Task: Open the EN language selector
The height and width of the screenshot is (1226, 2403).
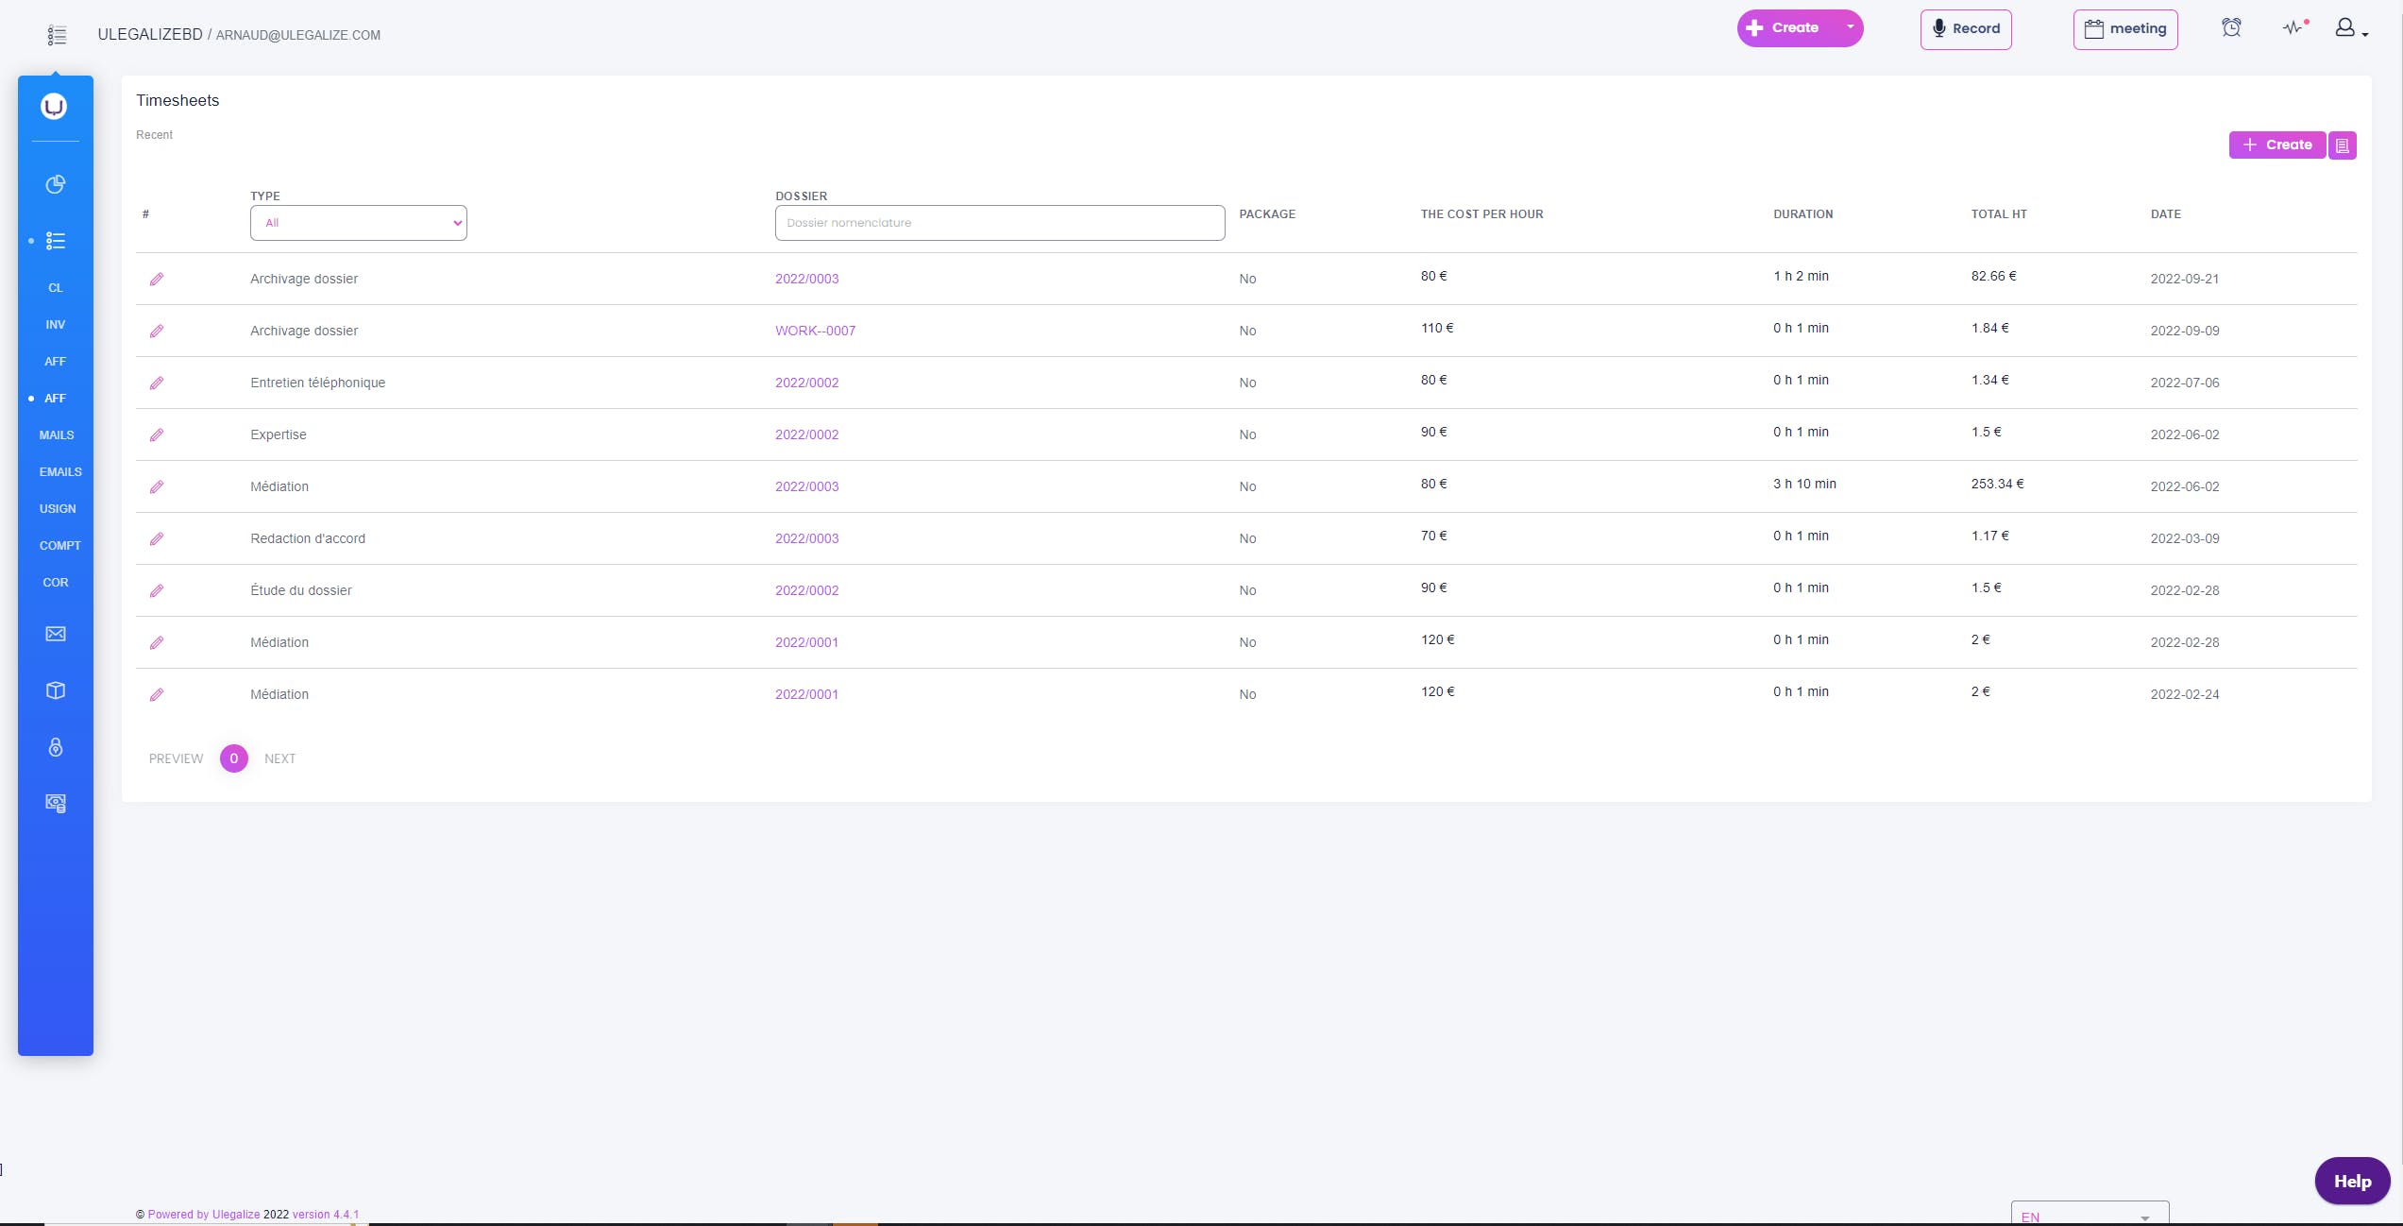Action: [2089, 1216]
